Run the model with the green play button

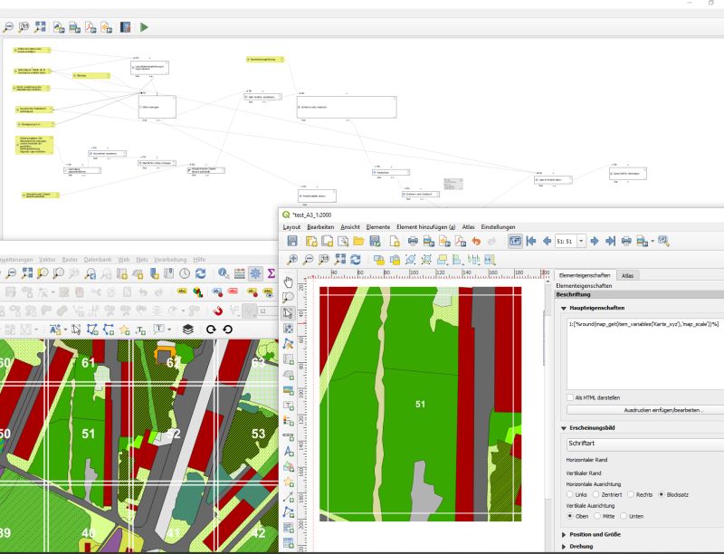pos(143,27)
